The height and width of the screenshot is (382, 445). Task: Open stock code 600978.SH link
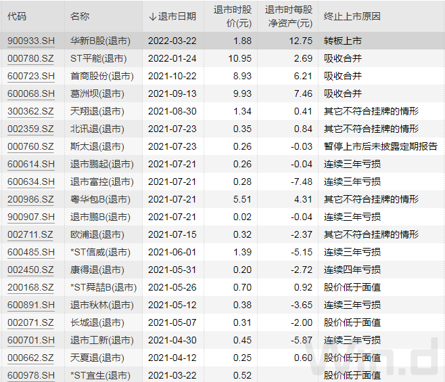[31, 376]
